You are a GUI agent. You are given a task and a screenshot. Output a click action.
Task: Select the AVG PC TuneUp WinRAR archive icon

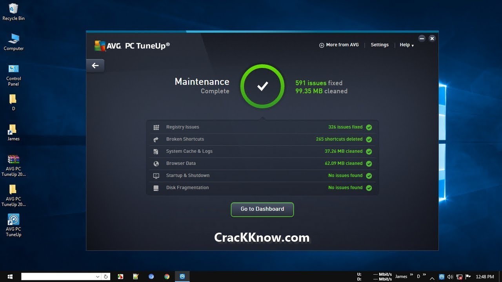click(x=13, y=166)
